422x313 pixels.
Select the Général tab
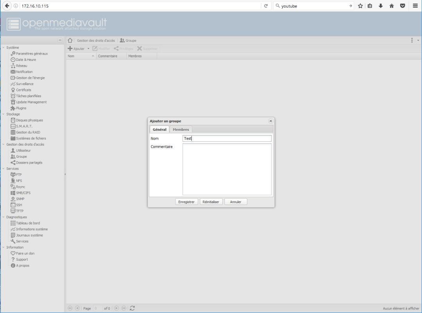[159, 130]
